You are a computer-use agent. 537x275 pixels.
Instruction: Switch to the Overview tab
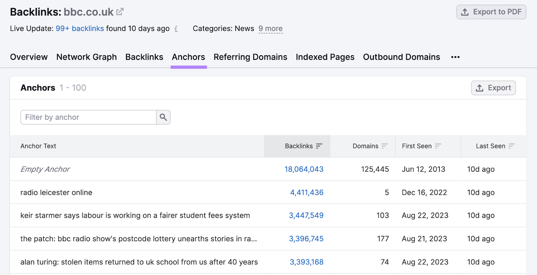pos(29,57)
